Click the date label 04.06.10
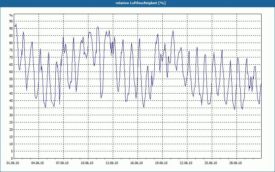The image size is (275, 172). pyautogui.click(x=37, y=163)
